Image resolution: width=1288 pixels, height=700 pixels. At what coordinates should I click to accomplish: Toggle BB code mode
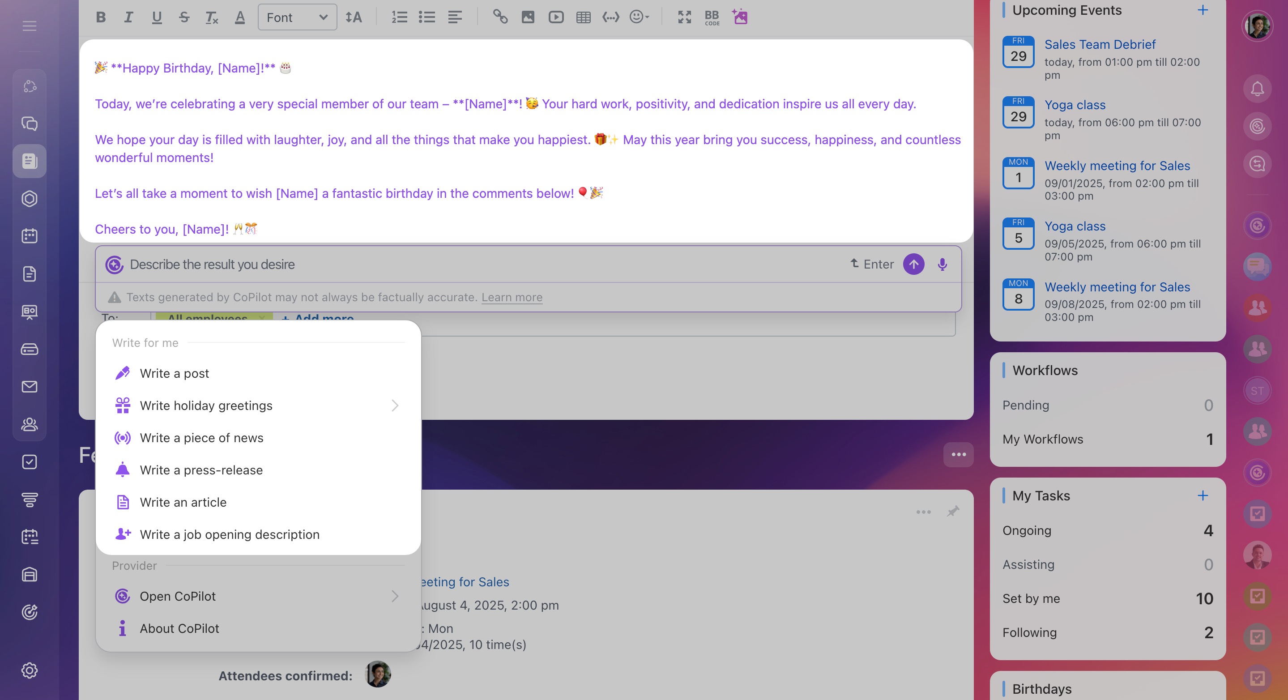click(712, 17)
